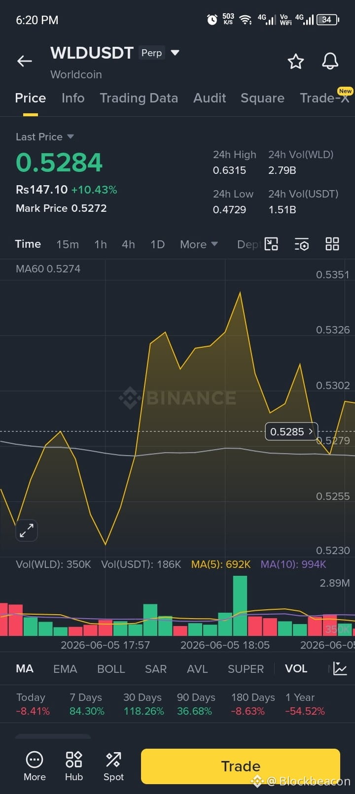The height and width of the screenshot is (794, 355).
Task: Tap the back arrow icon
Action: tap(25, 61)
